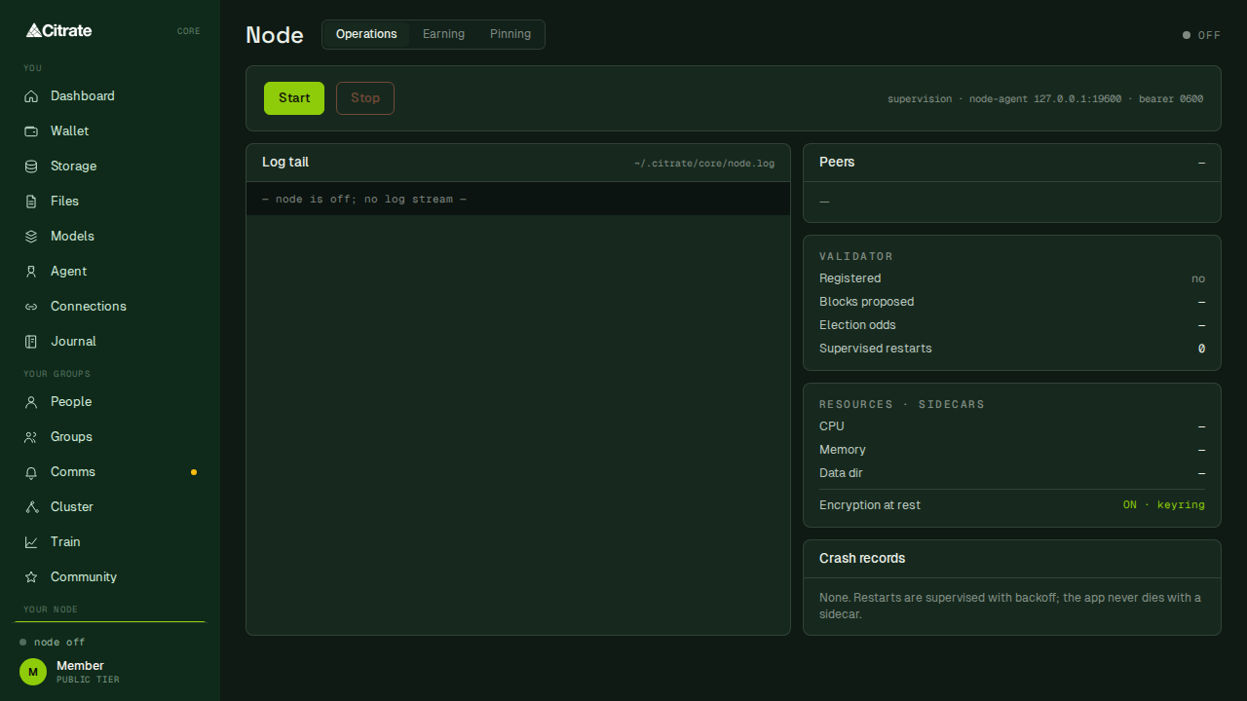Click the node.log file path
The image size is (1247, 701).
point(704,164)
